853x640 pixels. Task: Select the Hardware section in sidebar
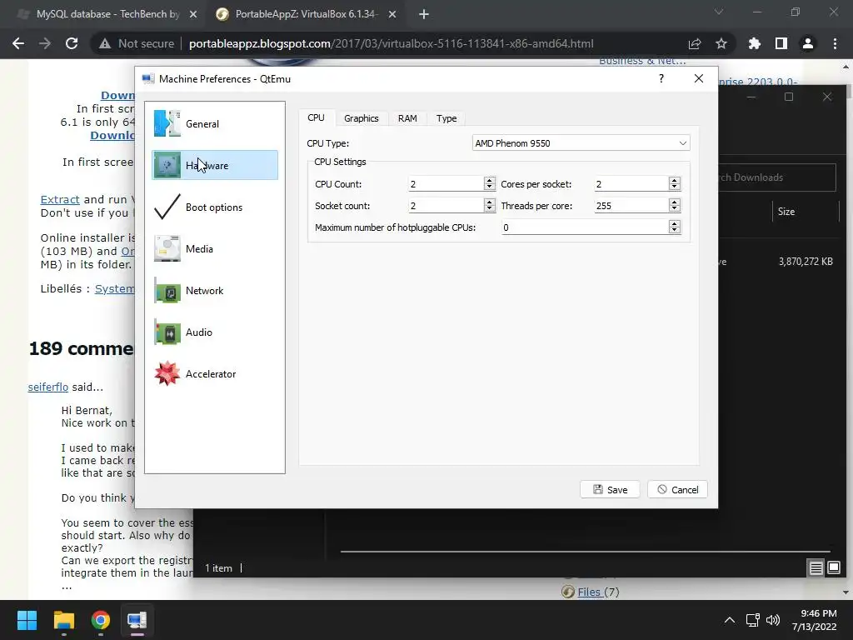coord(214,166)
